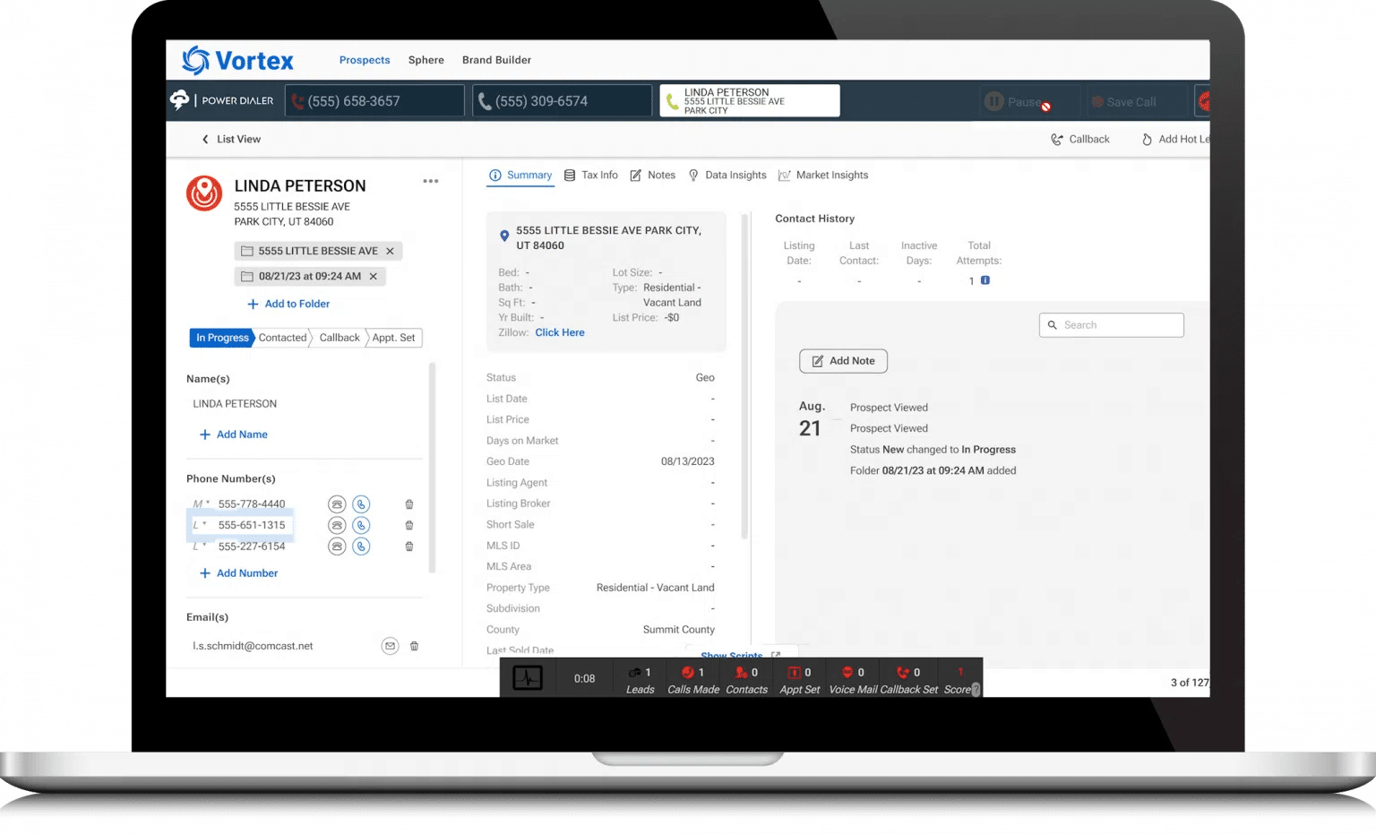Switch to the Market Insights tab
Image resolution: width=1376 pixels, height=834 pixels.
[x=823, y=176]
